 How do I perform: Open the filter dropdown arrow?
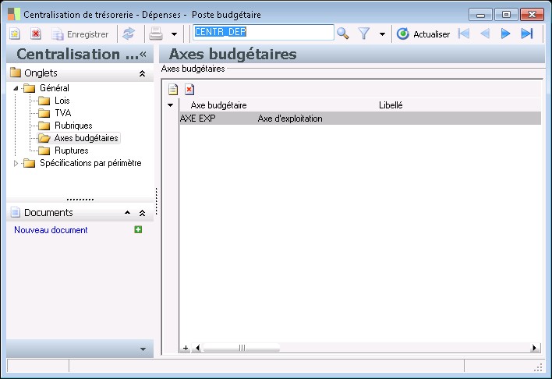point(382,34)
